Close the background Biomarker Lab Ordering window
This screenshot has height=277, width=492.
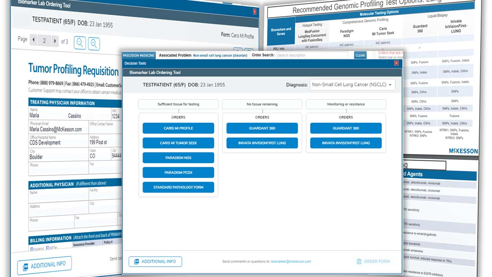pos(255,12)
